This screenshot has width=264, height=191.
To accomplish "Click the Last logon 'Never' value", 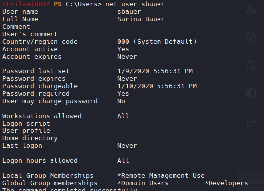I will pos(127,146).
